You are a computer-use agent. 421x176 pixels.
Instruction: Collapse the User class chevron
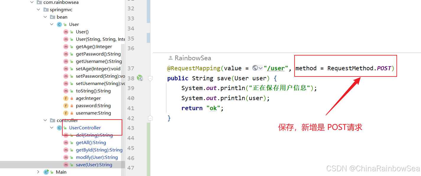(x=52, y=25)
